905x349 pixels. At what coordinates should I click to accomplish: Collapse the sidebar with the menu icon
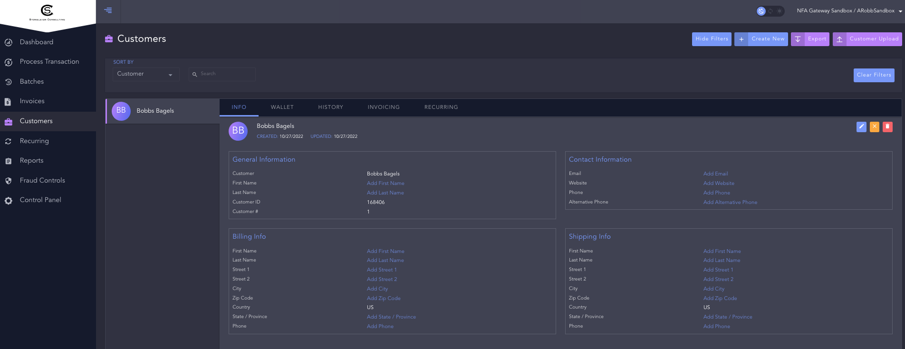[108, 10]
